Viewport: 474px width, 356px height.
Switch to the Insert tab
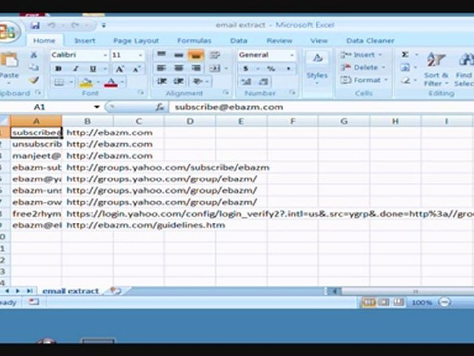click(84, 41)
